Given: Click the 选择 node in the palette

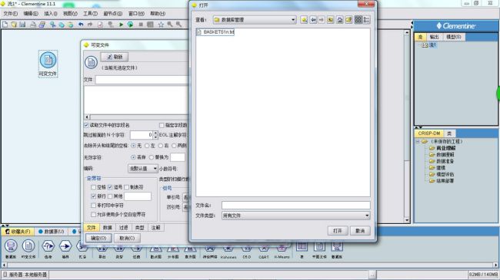Looking at the screenshot, I should pyautogui.click(x=48, y=249).
